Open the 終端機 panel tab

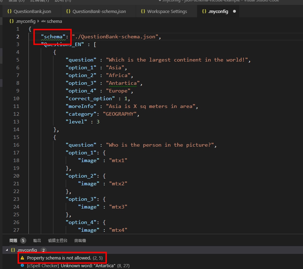[x=80, y=241]
